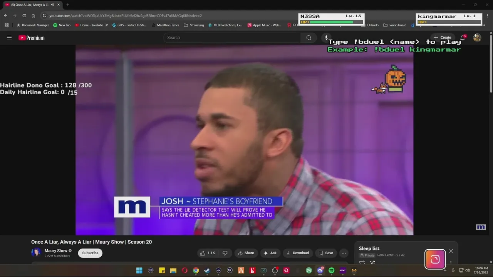This screenshot has width=493, height=277.
Task: Click the Create button
Action: (442, 37)
